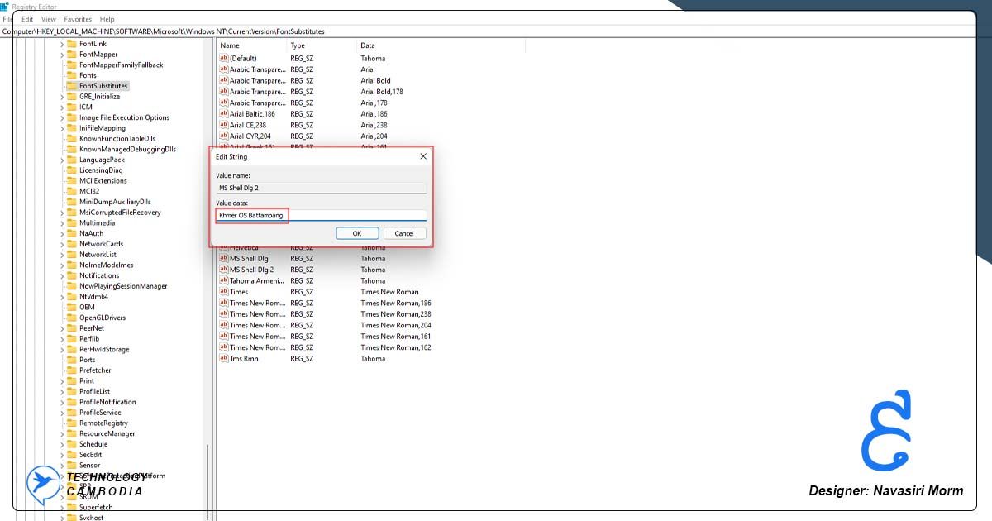The width and height of the screenshot is (992, 521).
Task: Expand the Multimedia key
Action: (x=62, y=222)
